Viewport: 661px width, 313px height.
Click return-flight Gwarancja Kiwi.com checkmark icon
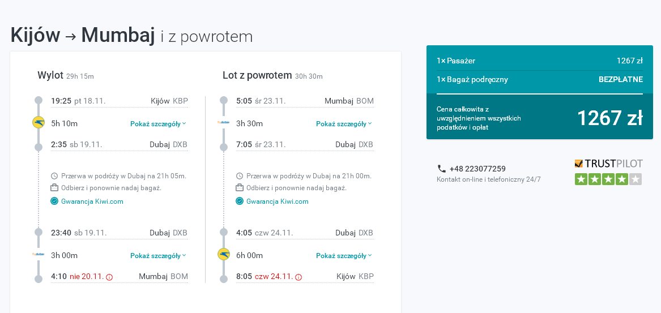(x=239, y=201)
